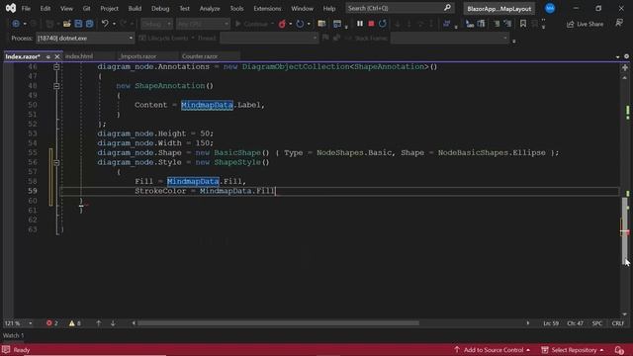This screenshot has width=633, height=356.
Task: Click the Save All icon
Action: pos(89,24)
